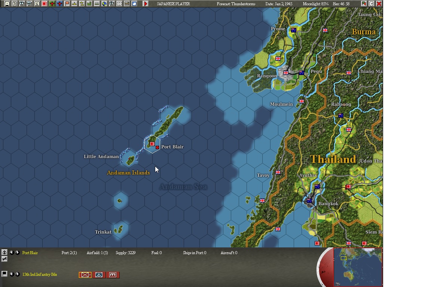This screenshot has height=287, width=431.
Task: Click the 'Burma' country label
Action: click(x=364, y=32)
